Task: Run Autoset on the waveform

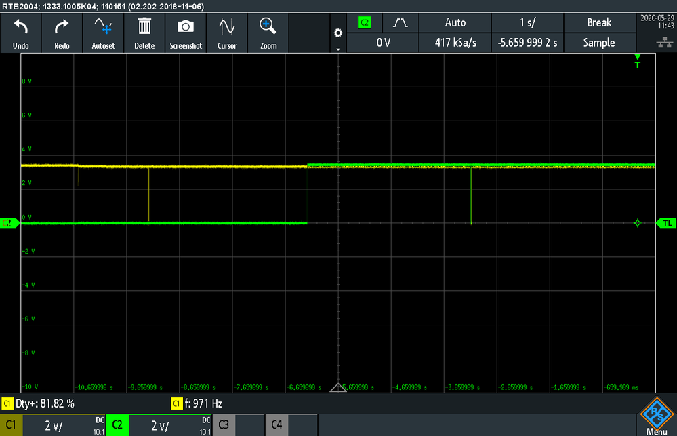Action: [103, 33]
